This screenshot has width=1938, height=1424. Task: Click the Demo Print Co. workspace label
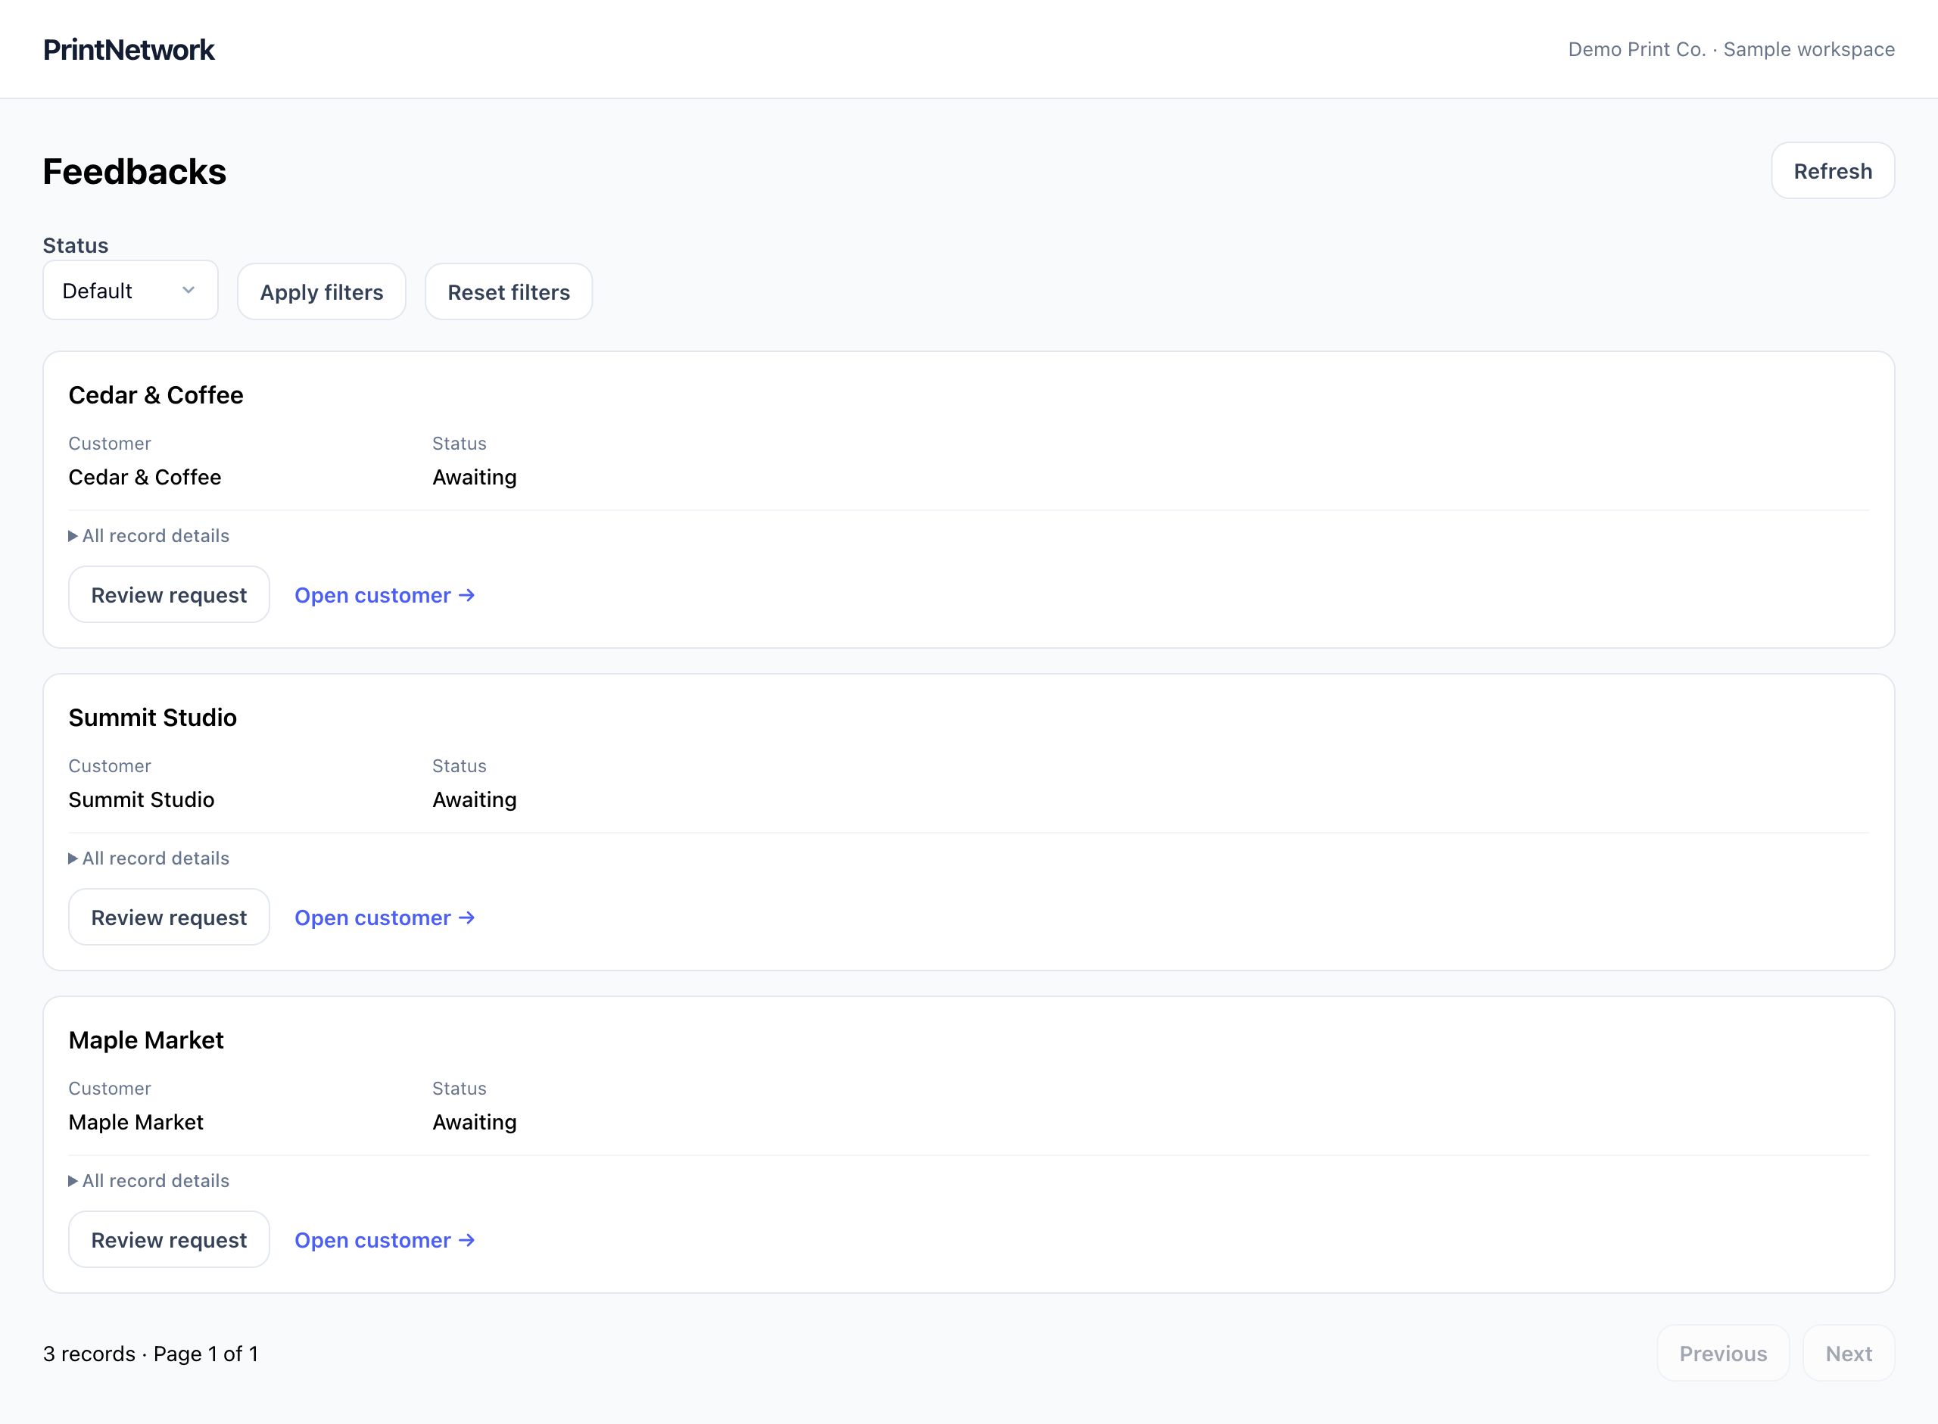pos(1731,49)
